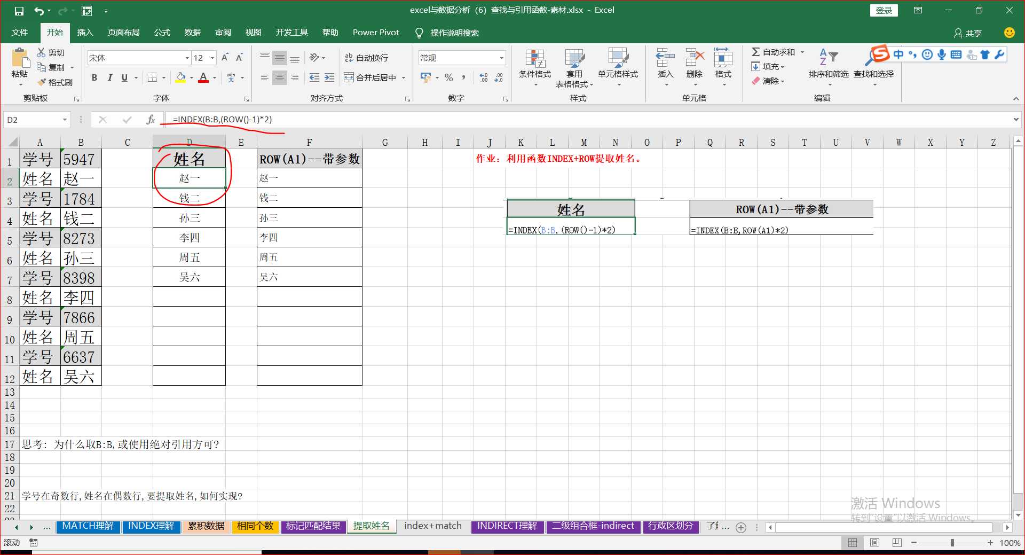Open the font name dropdown
1025x555 pixels.
pyautogui.click(x=187, y=58)
